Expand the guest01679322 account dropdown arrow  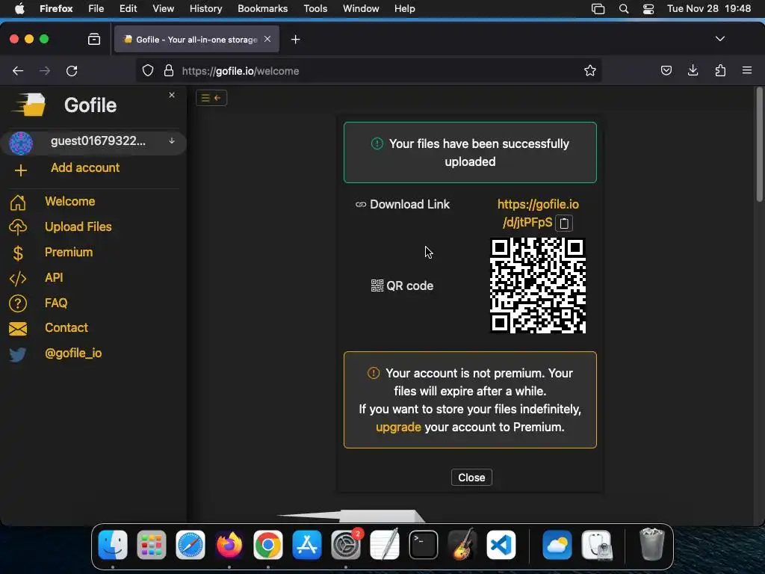pyautogui.click(x=172, y=141)
